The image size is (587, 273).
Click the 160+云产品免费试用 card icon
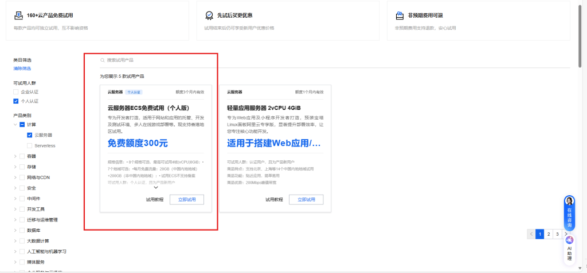click(x=19, y=15)
